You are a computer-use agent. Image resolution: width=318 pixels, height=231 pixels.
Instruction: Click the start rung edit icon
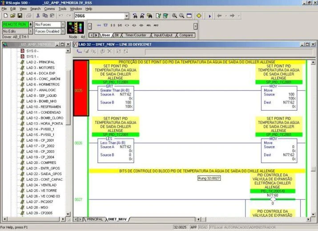(79, 52)
